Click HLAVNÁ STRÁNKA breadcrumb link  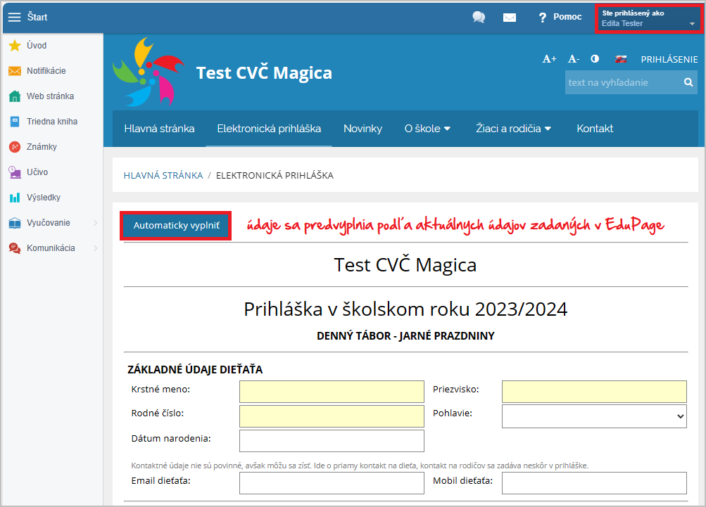pyautogui.click(x=163, y=176)
